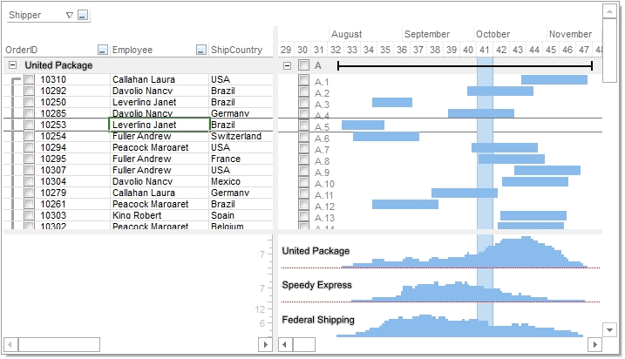Open the OrderID column filter button
Screen dimensions: 625x359
(102, 51)
